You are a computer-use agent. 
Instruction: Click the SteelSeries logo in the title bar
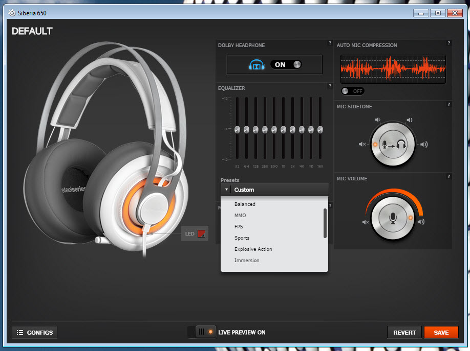(12, 13)
